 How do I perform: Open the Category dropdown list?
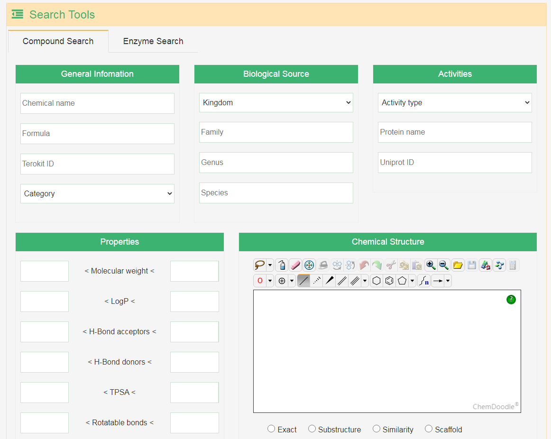coord(97,193)
